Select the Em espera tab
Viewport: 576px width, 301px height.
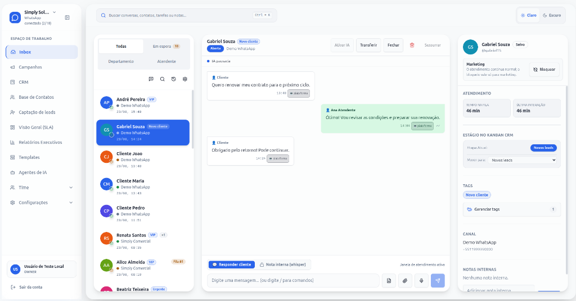coord(166,46)
